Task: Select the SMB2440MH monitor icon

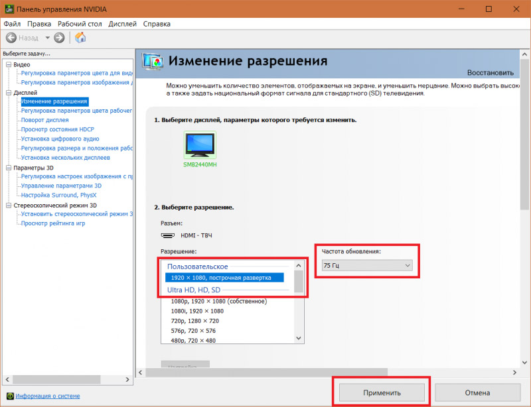Action: click(x=200, y=145)
